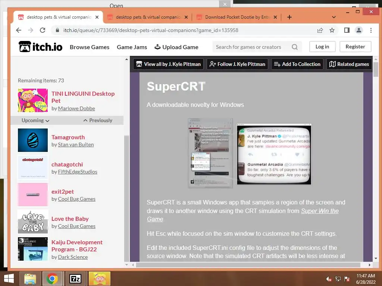382x286 pixels.
Task: Open File Explorer from the taskbar
Action: click(30, 279)
